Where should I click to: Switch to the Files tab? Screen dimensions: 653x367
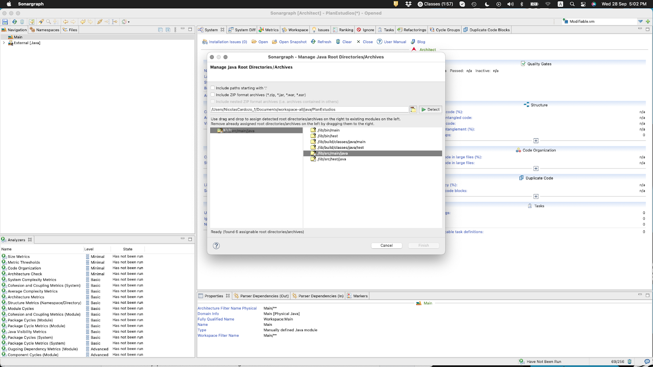pyautogui.click(x=70, y=30)
